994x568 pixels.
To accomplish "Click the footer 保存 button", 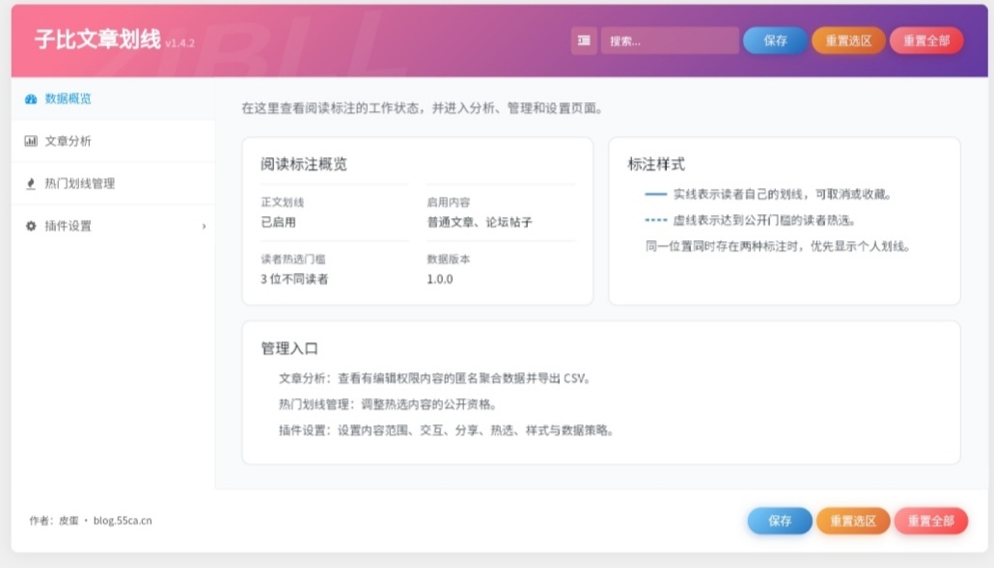I will (x=780, y=521).
